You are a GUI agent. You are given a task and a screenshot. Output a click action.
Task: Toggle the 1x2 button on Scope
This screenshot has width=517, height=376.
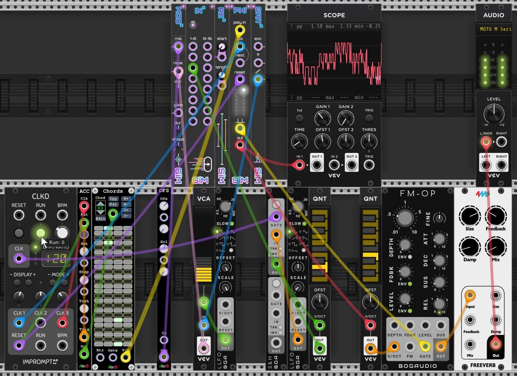(x=300, y=118)
